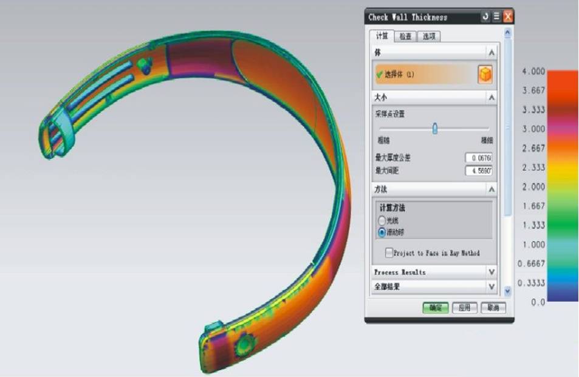Click the scroll down arrow in dialog
579x377 pixels.
coord(508,292)
